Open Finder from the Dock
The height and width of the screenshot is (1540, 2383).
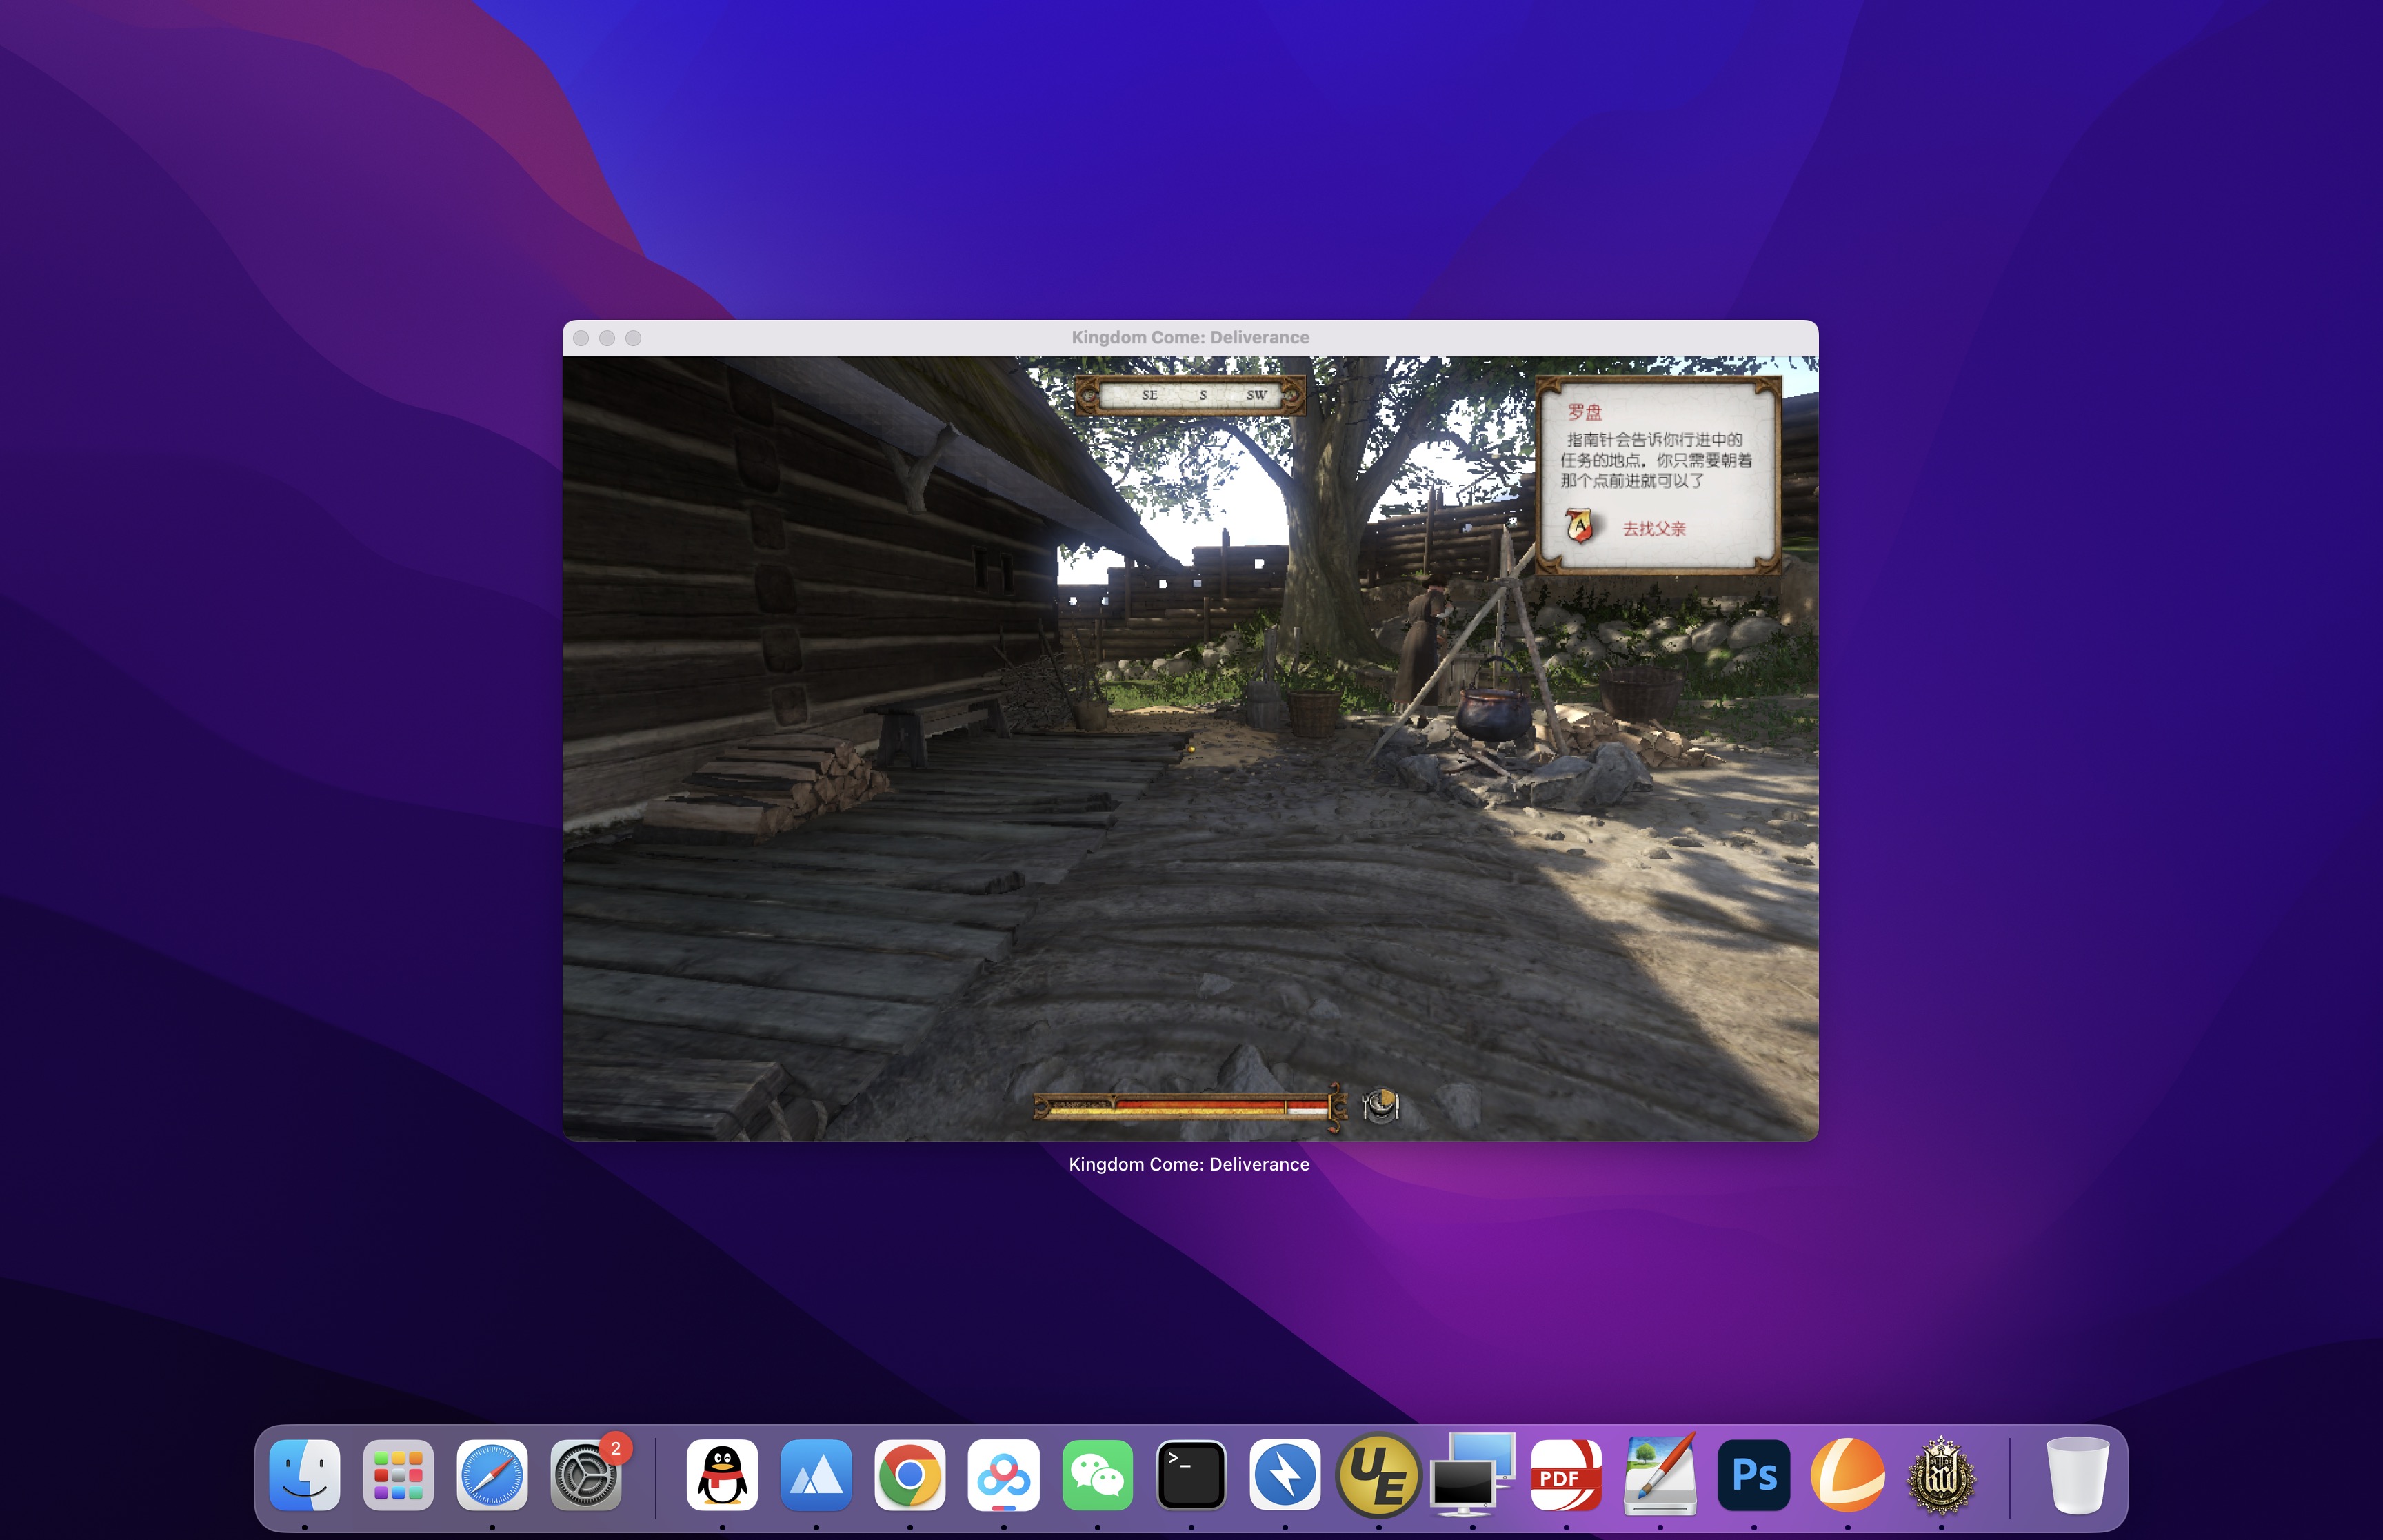tap(305, 1475)
